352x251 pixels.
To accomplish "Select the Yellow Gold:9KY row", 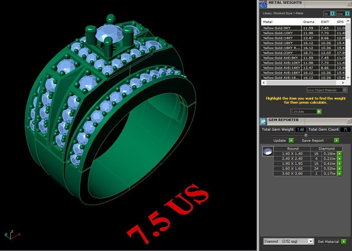I will 303,28.
